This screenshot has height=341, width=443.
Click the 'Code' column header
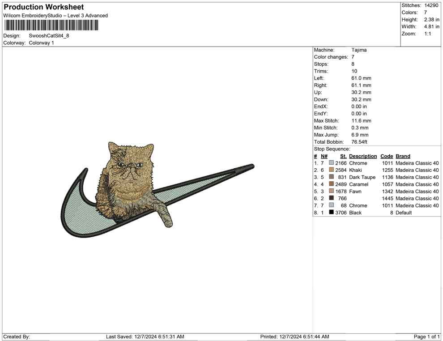click(387, 156)
